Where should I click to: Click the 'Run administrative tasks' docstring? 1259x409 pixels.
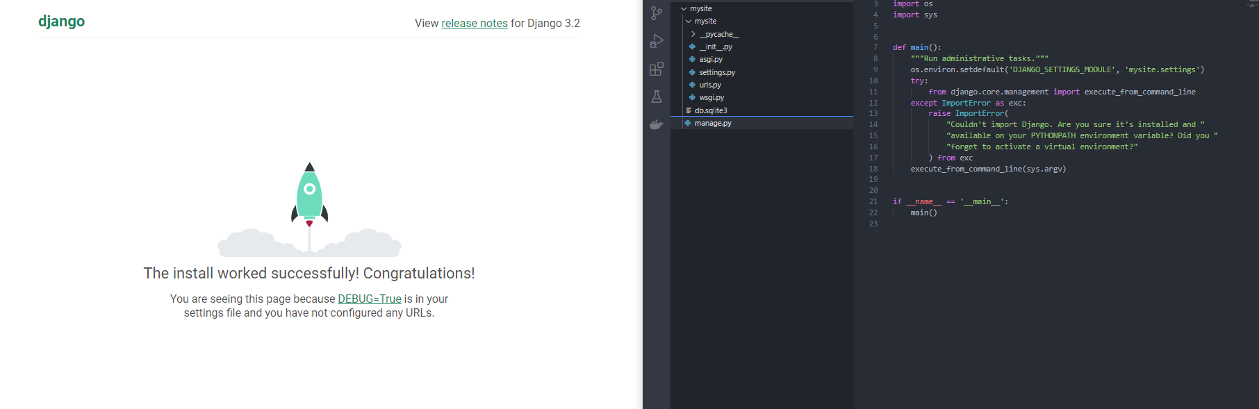click(980, 58)
